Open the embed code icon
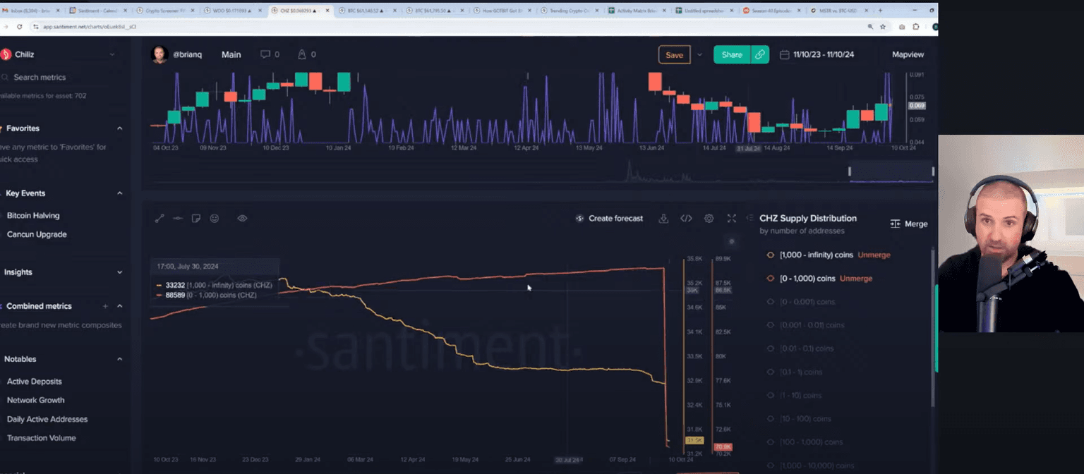Image resolution: width=1084 pixels, height=474 pixels. coord(686,219)
